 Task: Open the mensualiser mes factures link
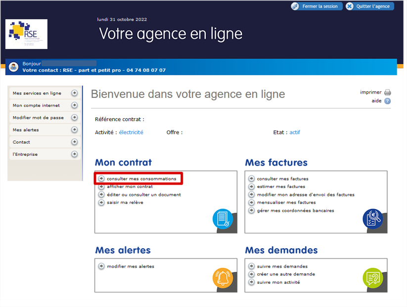(286, 203)
